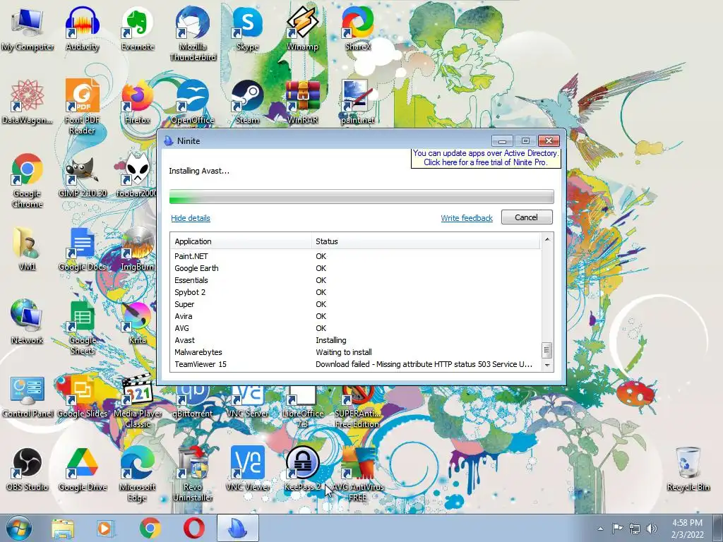Open the Action Center flag icon
Screen dimensions: 723x542
click(x=617, y=529)
